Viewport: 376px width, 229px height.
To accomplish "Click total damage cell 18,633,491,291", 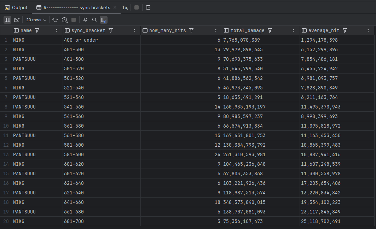I will (261, 98).
